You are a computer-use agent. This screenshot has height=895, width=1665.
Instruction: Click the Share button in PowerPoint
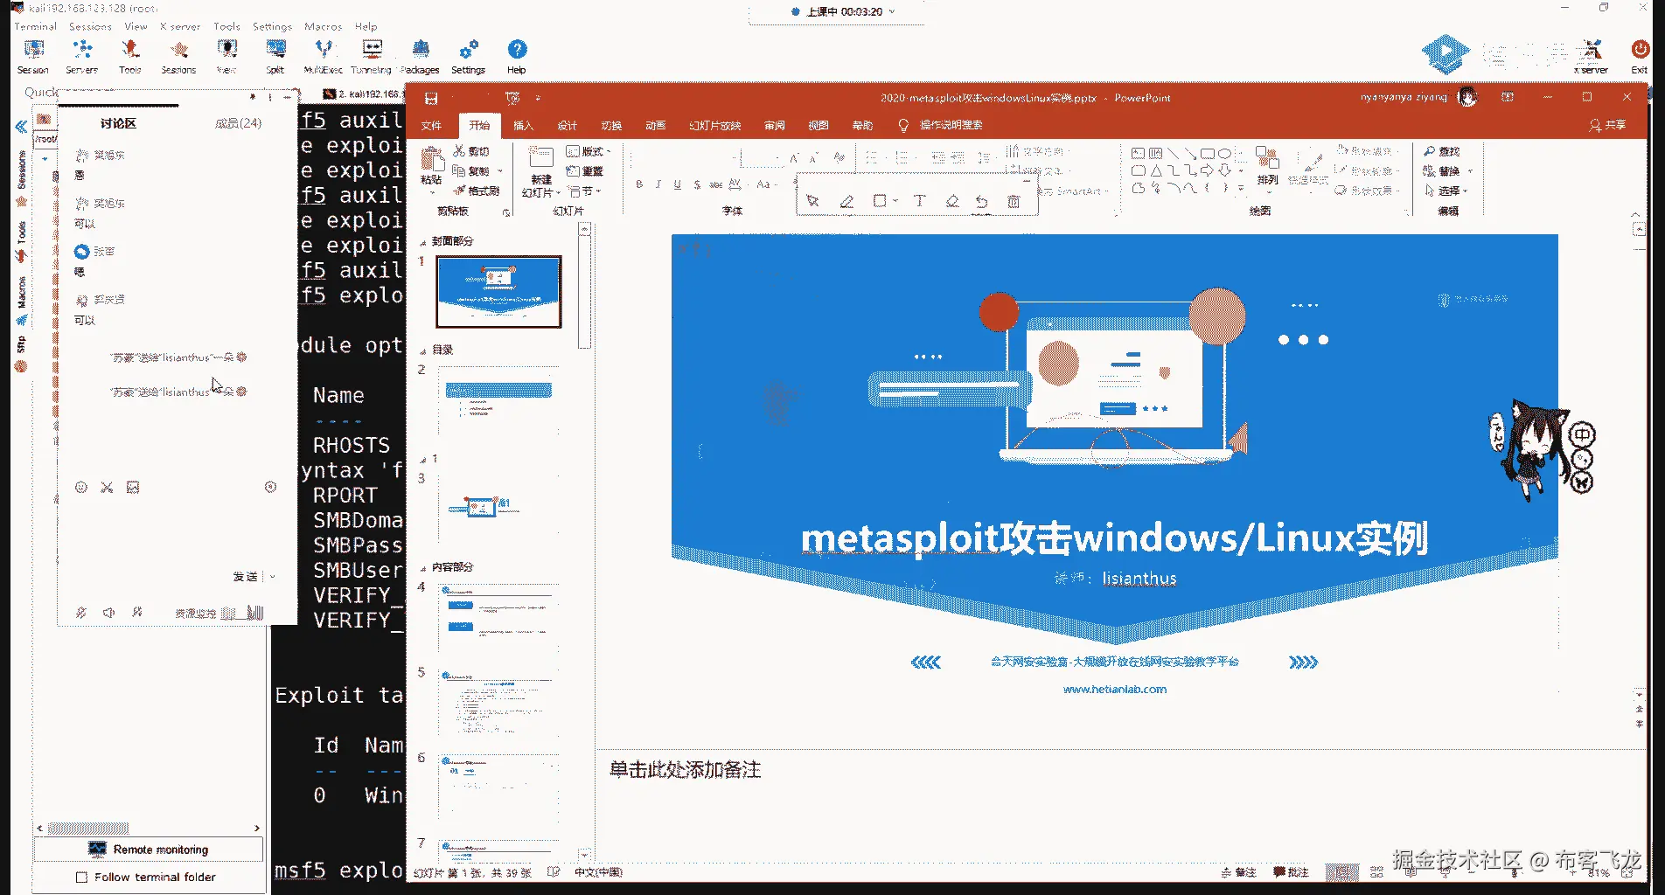click(1607, 125)
